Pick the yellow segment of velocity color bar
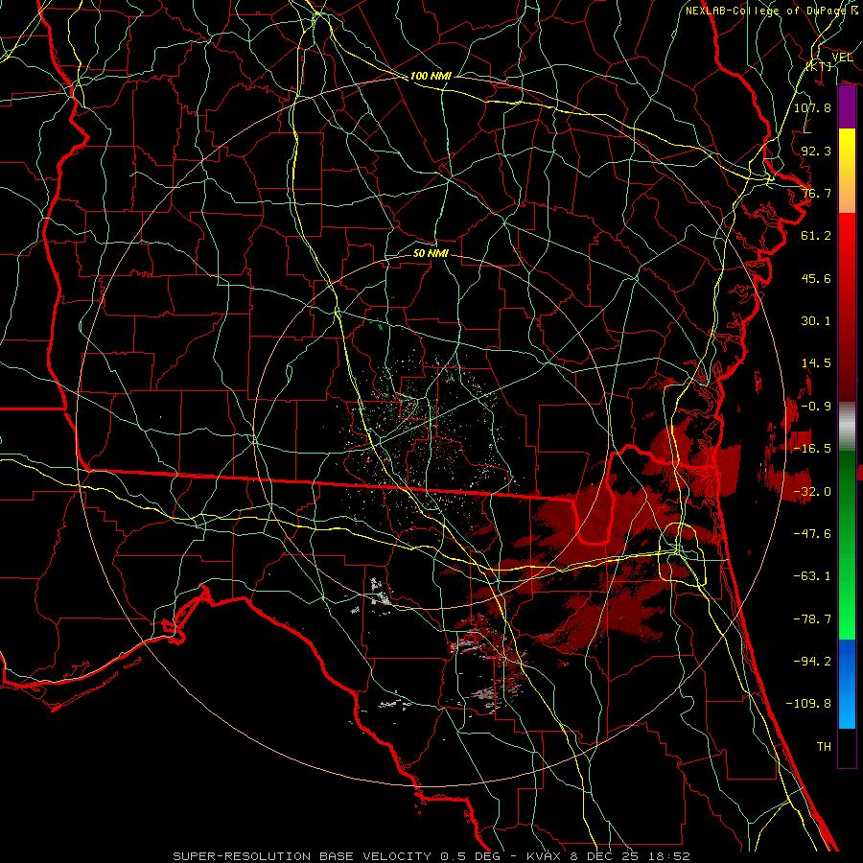The width and height of the screenshot is (863, 863). click(847, 150)
